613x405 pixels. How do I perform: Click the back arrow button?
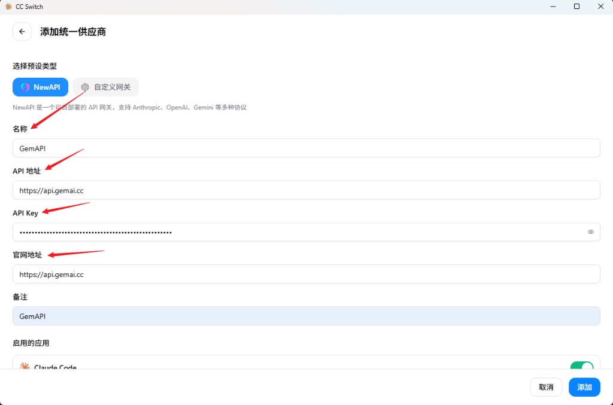pyautogui.click(x=22, y=32)
